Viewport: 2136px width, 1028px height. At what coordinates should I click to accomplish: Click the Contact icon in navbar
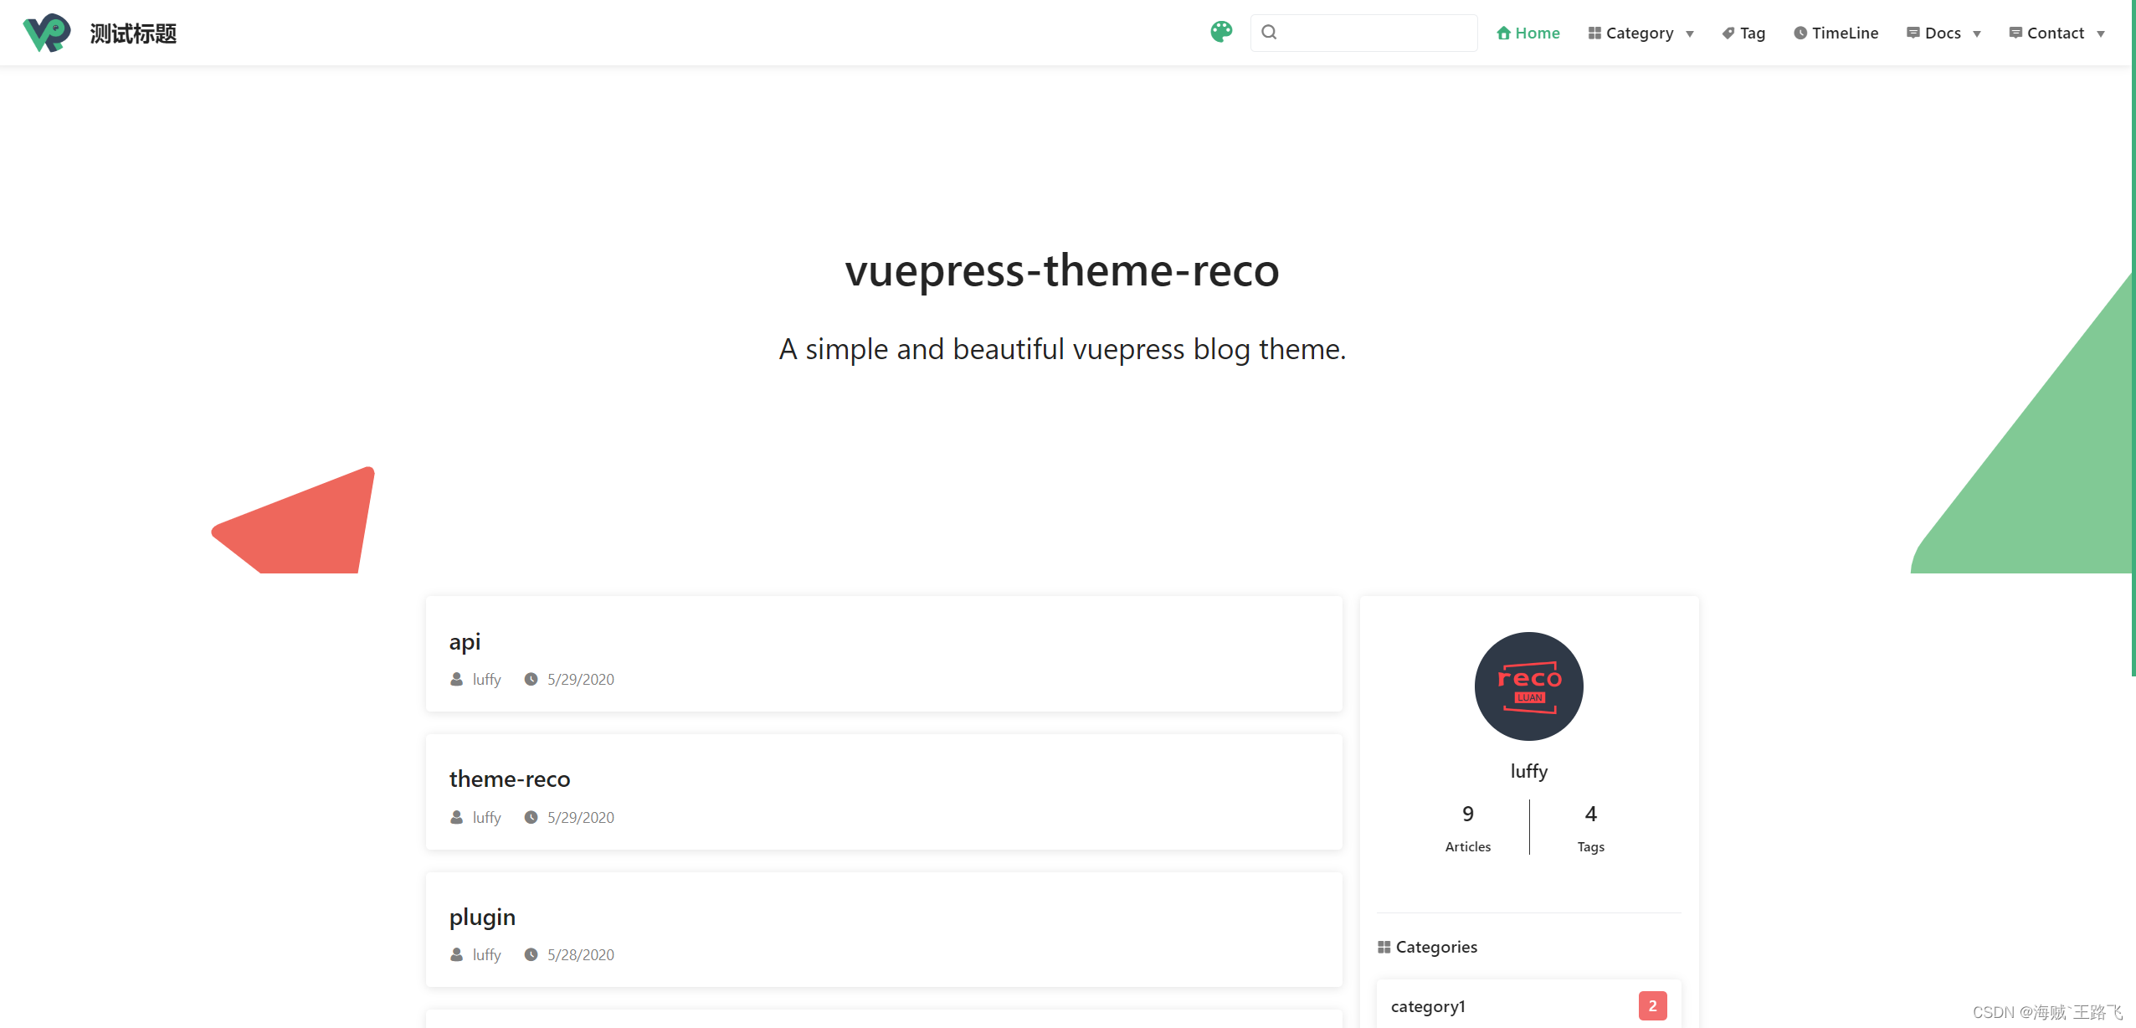2015,32
